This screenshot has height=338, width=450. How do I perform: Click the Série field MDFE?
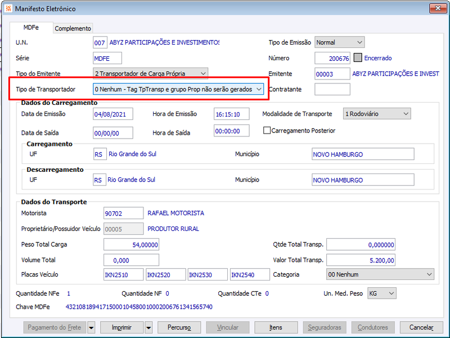(x=107, y=58)
